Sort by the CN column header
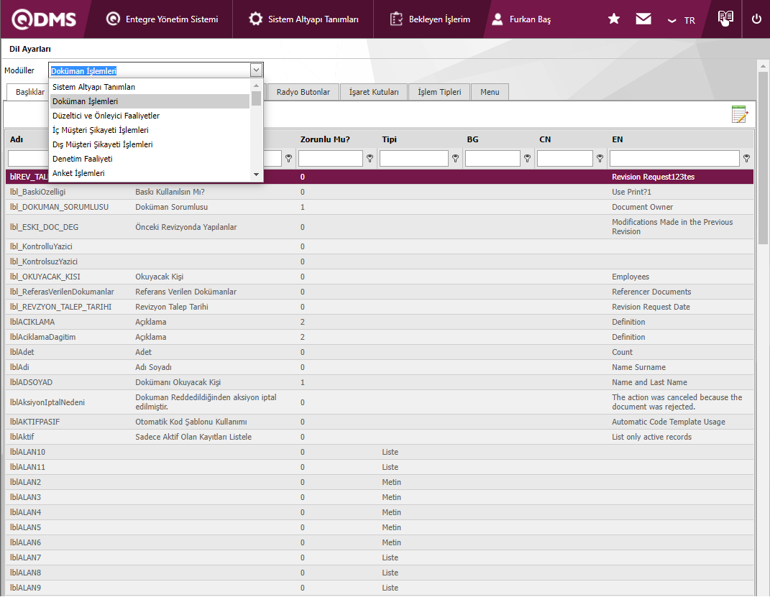 [545, 139]
